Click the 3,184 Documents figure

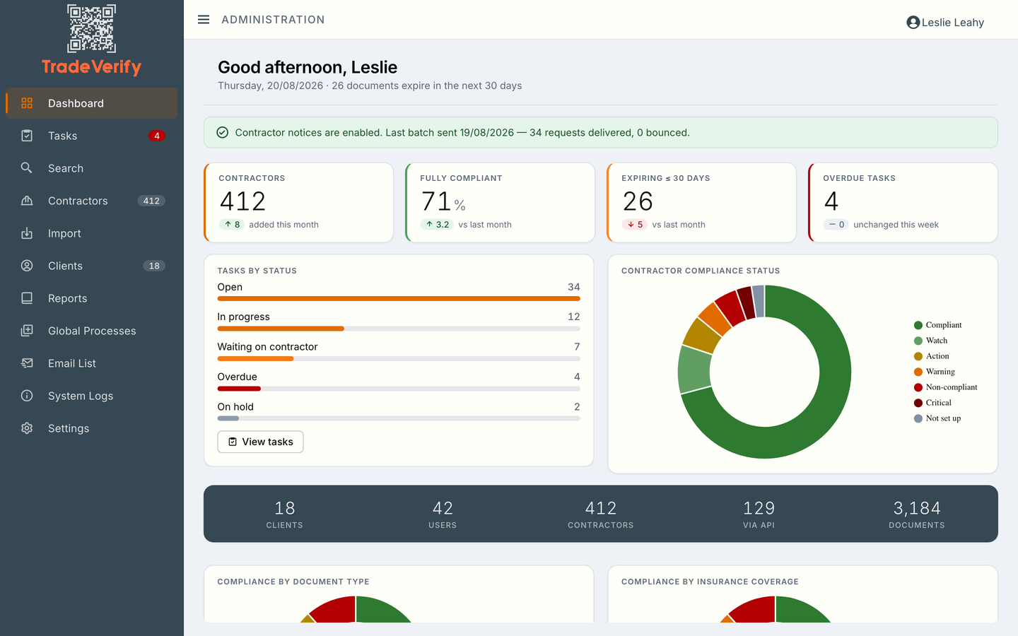pos(917,508)
